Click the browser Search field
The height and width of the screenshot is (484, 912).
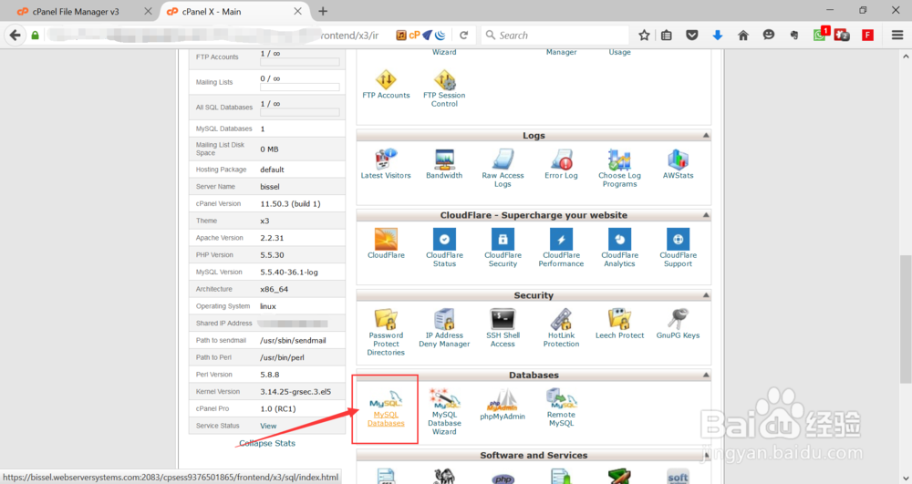click(x=555, y=36)
